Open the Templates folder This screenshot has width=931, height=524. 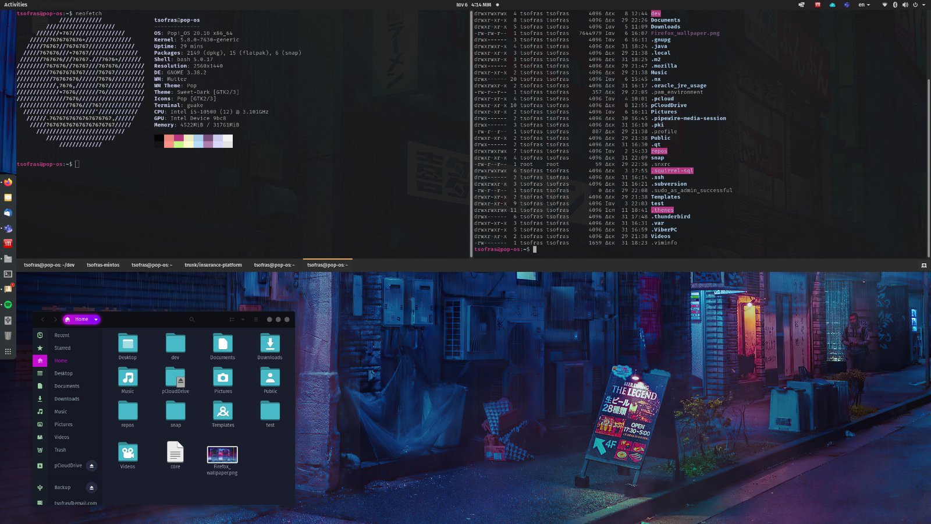click(x=223, y=414)
